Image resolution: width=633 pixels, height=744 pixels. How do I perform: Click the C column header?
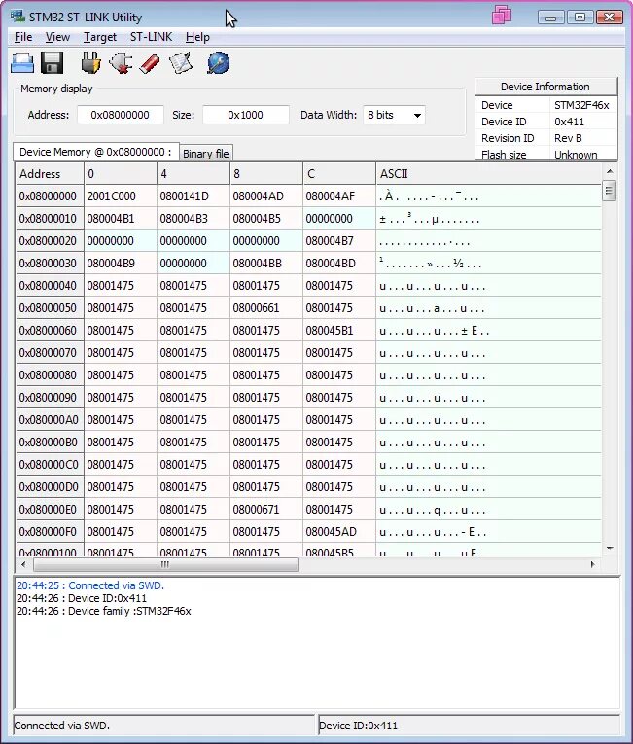pyautogui.click(x=338, y=174)
